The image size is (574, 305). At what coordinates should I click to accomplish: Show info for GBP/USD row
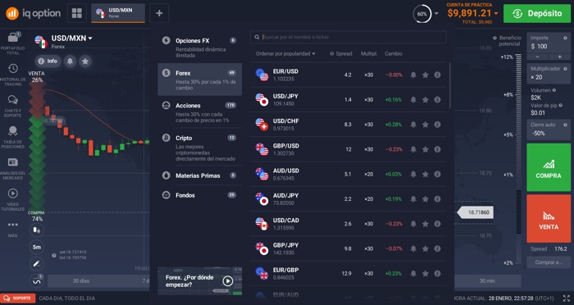(437, 149)
